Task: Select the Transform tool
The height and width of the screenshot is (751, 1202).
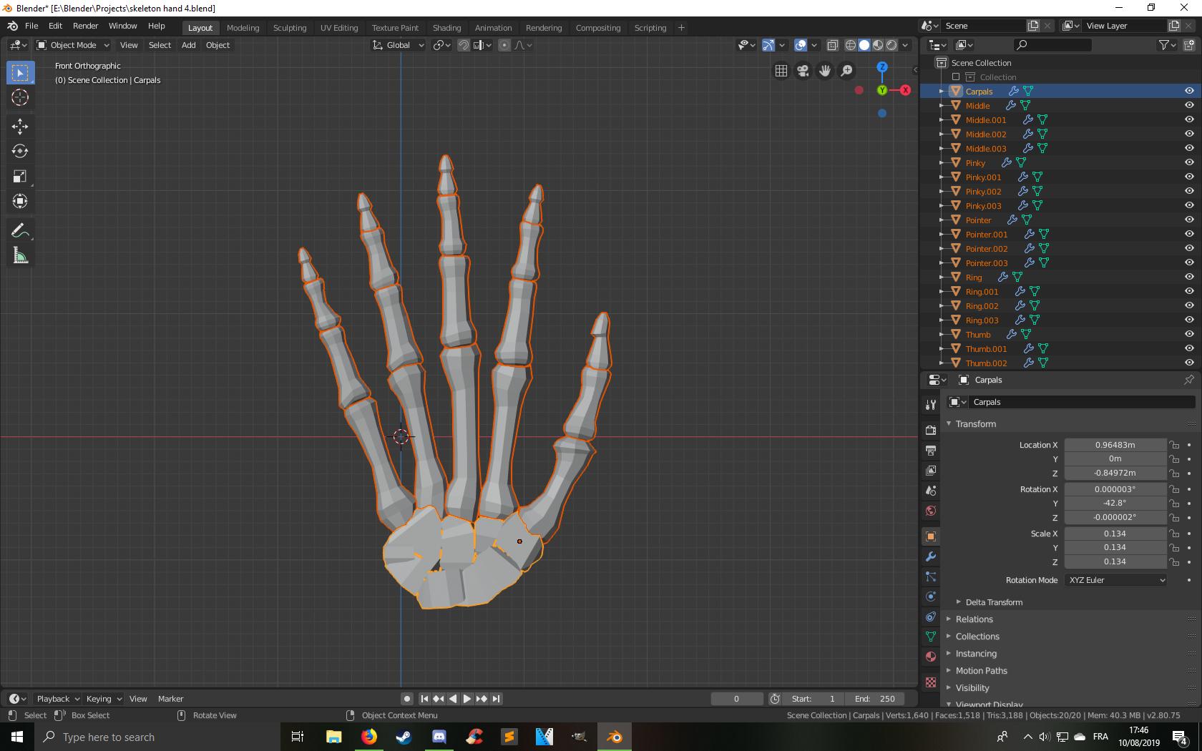Action: point(20,201)
